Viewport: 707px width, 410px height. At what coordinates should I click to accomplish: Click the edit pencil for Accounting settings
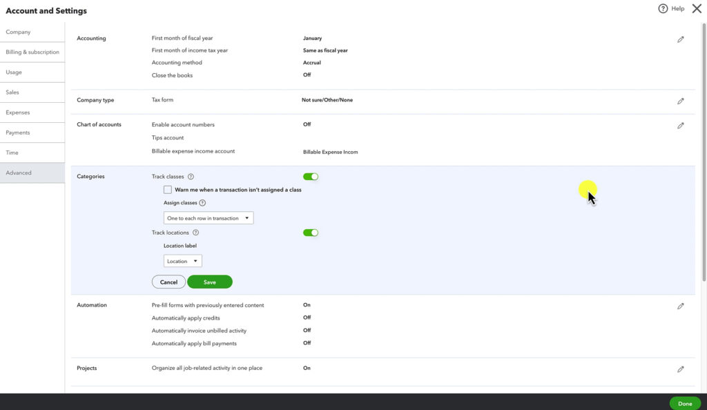tap(681, 39)
